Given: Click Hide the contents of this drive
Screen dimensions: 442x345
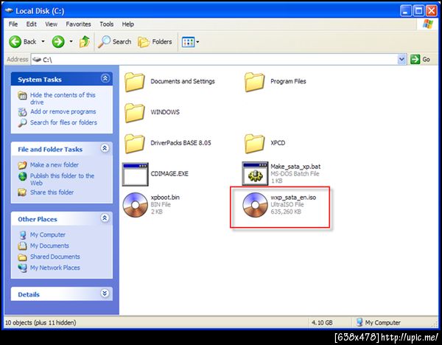Looking at the screenshot, I should tap(63, 99).
